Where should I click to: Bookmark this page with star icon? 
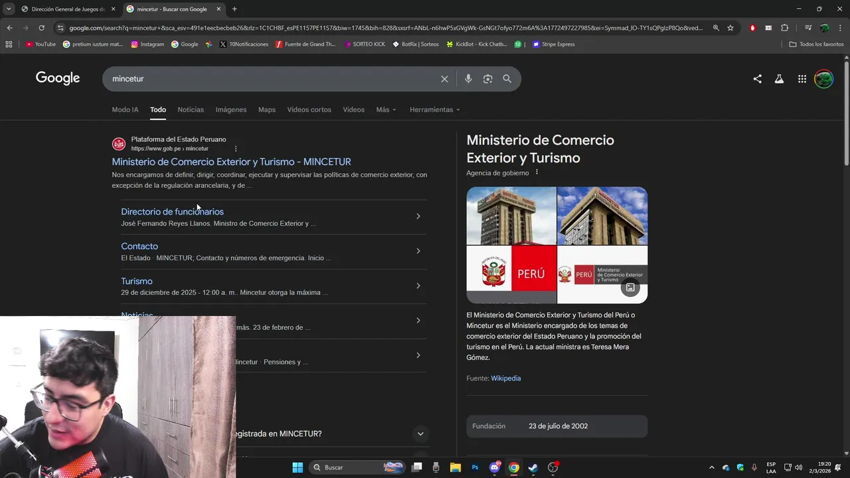click(730, 28)
